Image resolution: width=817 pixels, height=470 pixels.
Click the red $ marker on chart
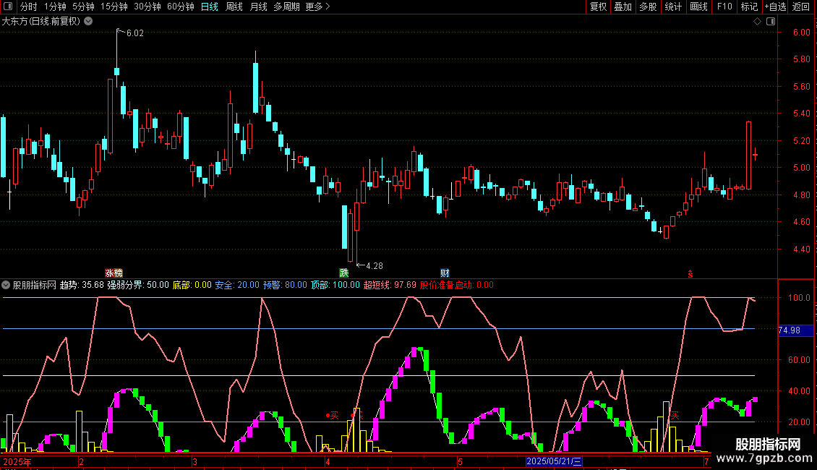(690, 274)
